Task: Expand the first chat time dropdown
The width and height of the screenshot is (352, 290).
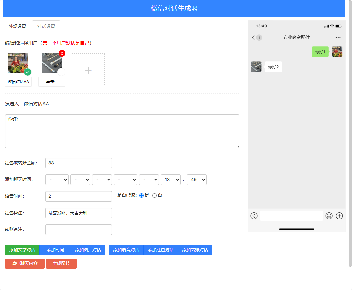Action: 57,180
